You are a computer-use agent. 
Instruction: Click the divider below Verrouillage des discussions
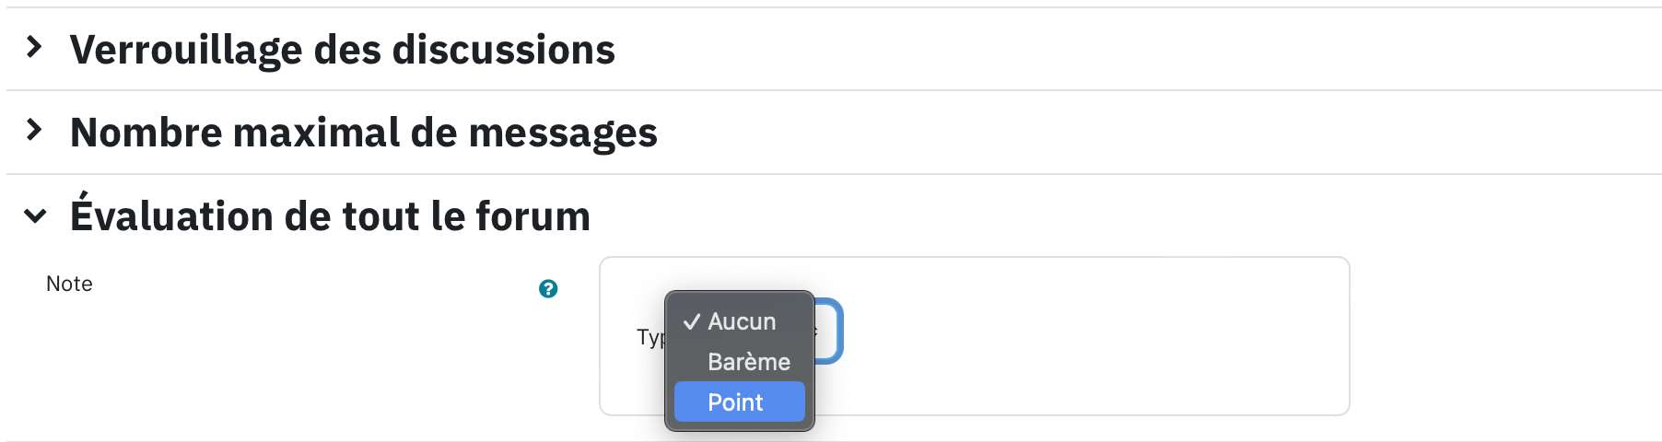point(834,90)
